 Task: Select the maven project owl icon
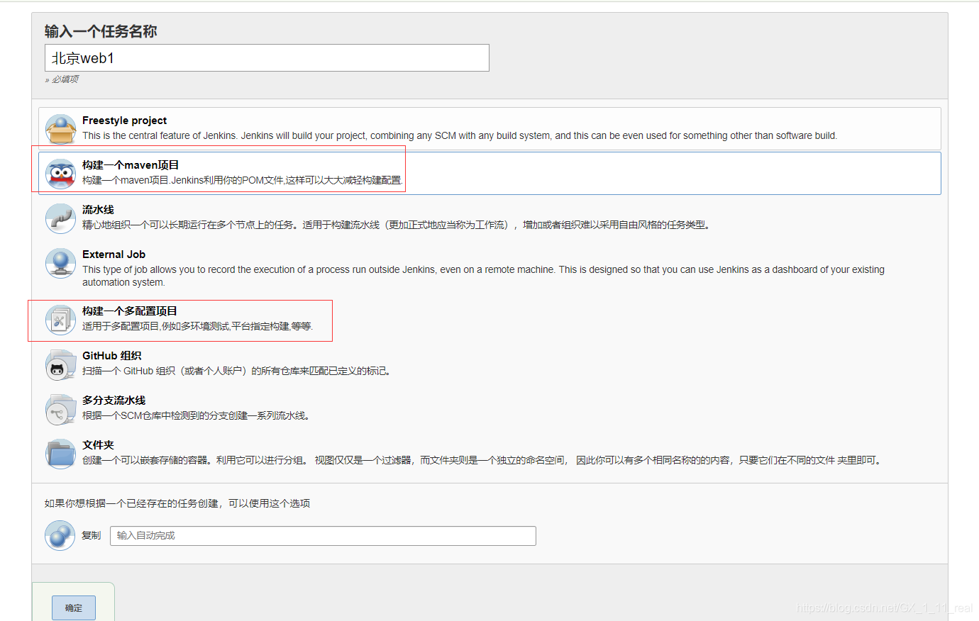pyautogui.click(x=60, y=174)
